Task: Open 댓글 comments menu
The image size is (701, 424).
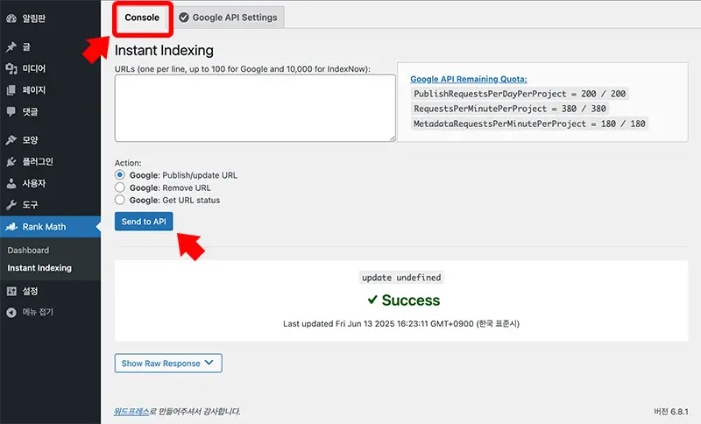Action: click(51, 112)
